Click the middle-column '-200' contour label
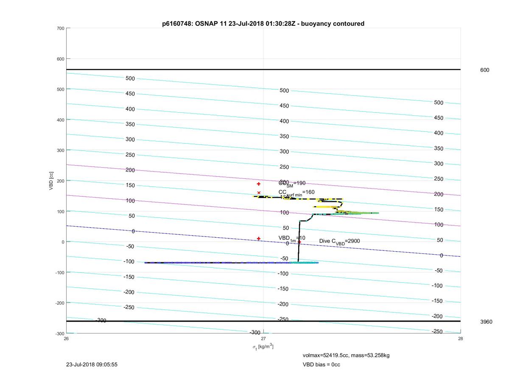Viewport: 509px width, 375px height. pos(283,304)
